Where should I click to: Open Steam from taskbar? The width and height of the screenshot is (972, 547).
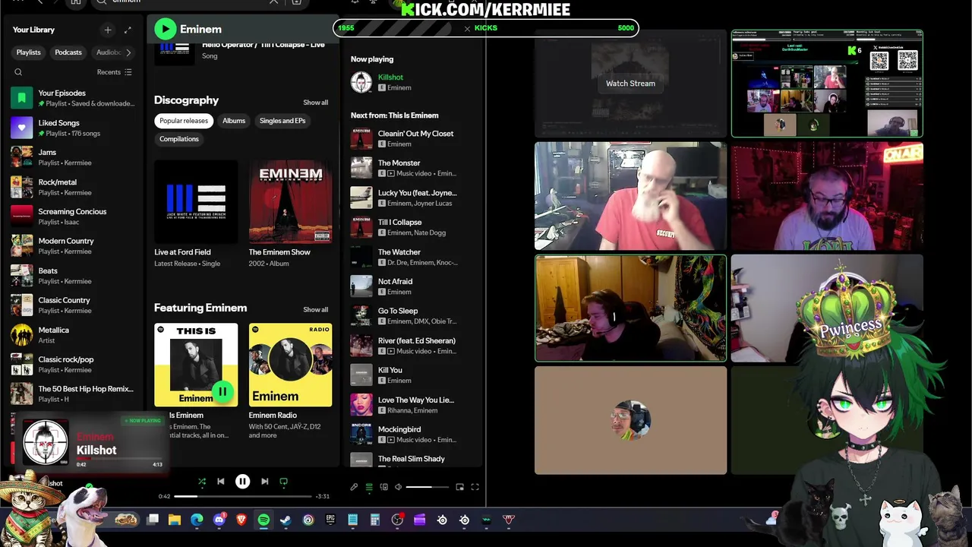pos(286,520)
